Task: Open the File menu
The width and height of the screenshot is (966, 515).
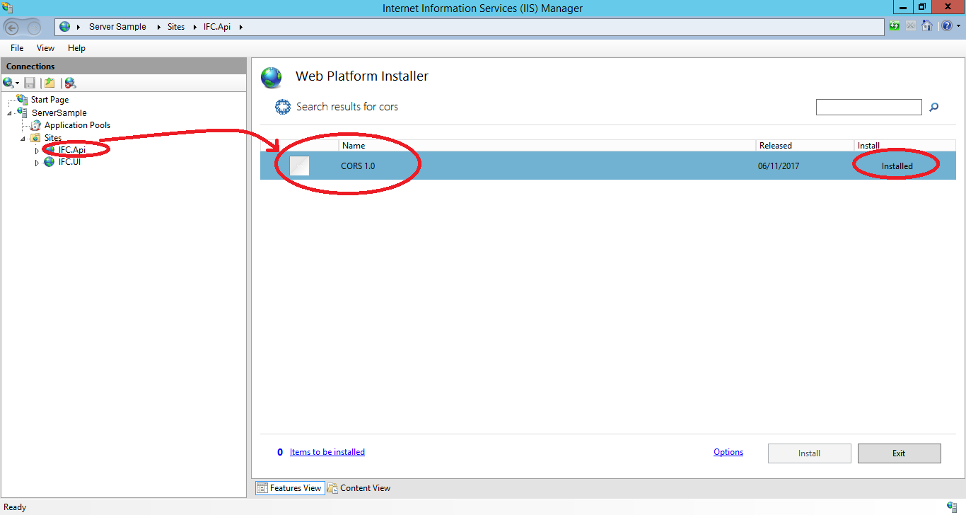Action: (x=17, y=48)
